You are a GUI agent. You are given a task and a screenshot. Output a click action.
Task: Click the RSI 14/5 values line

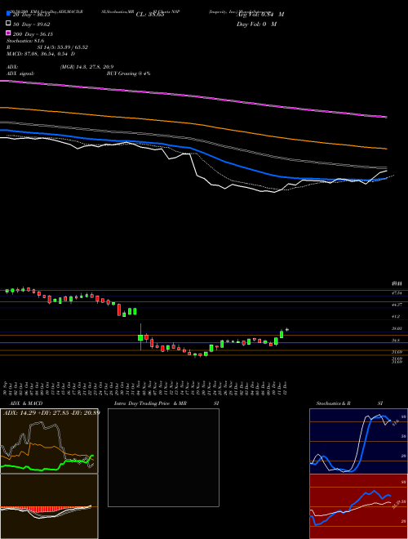point(47,47)
